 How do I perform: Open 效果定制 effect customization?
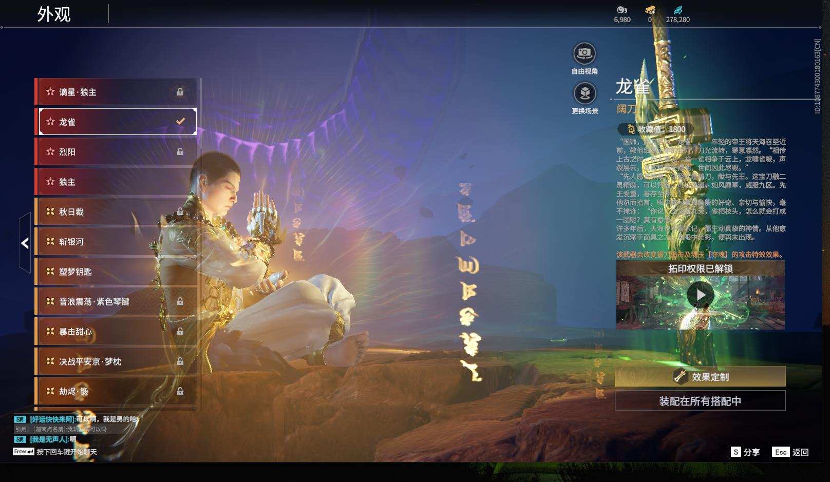pos(700,376)
